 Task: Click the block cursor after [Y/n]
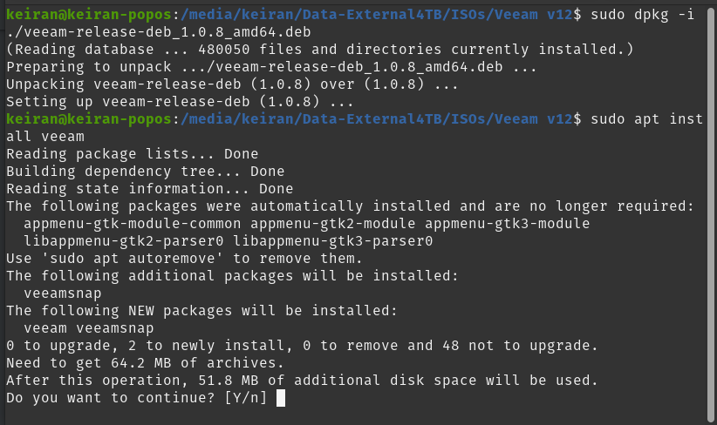(x=281, y=398)
